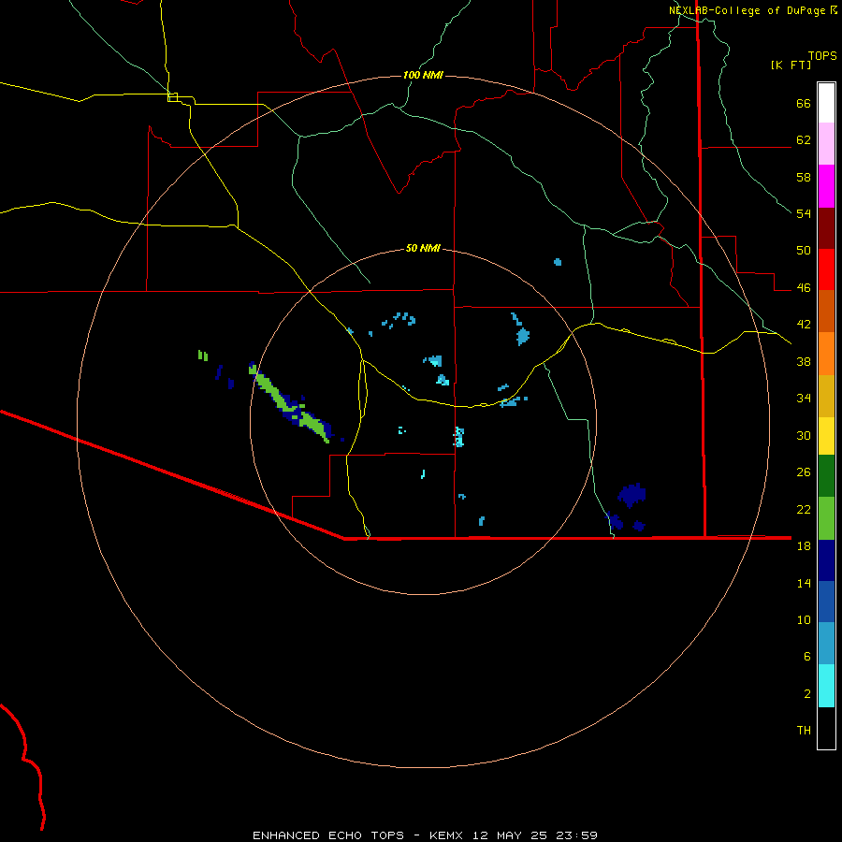This screenshot has height=842, width=842.
Task: Click the black TH threshold swatch
Action: coord(826,728)
